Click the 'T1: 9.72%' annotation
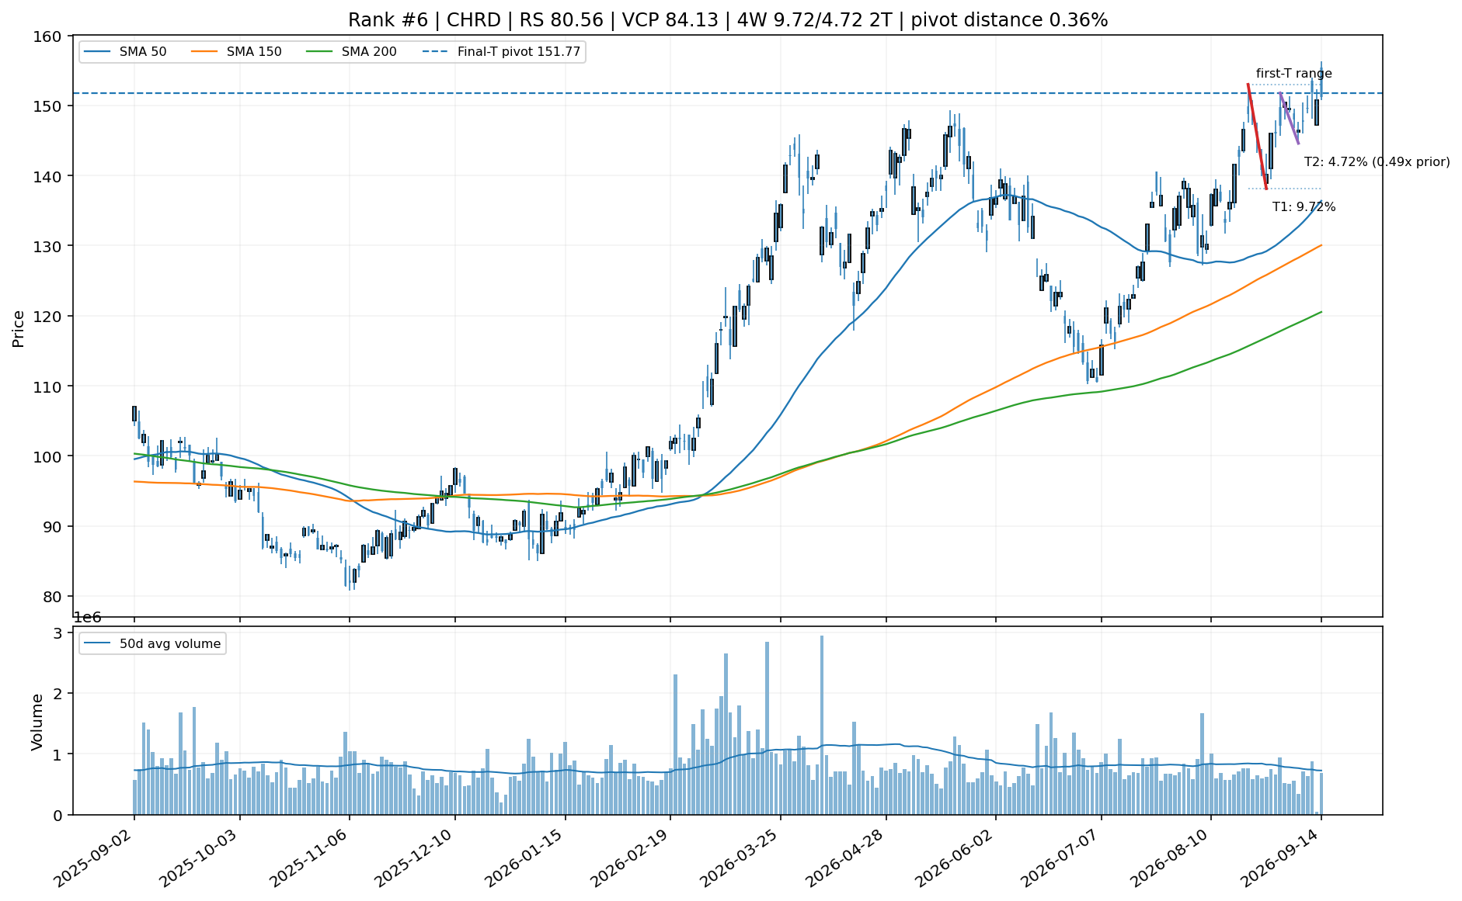The image size is (1462, 901). coord(1304,207)
